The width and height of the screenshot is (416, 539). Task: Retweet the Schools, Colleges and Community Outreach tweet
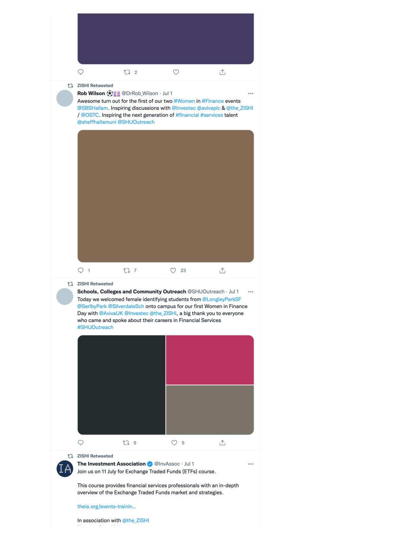coord(126,443)
